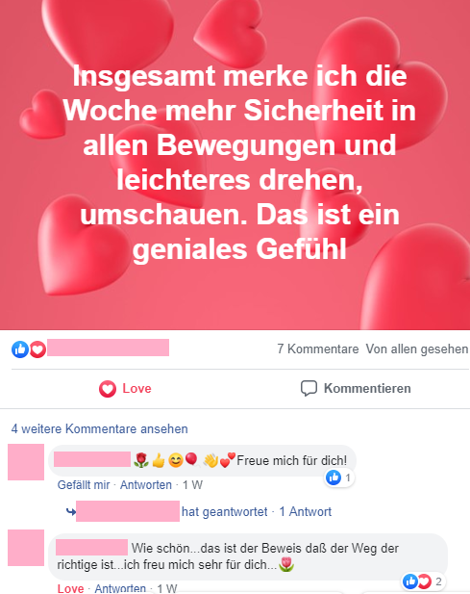470x594 pixels.
Task: Open the first commenter's profile picture
Action: point(26,462)
